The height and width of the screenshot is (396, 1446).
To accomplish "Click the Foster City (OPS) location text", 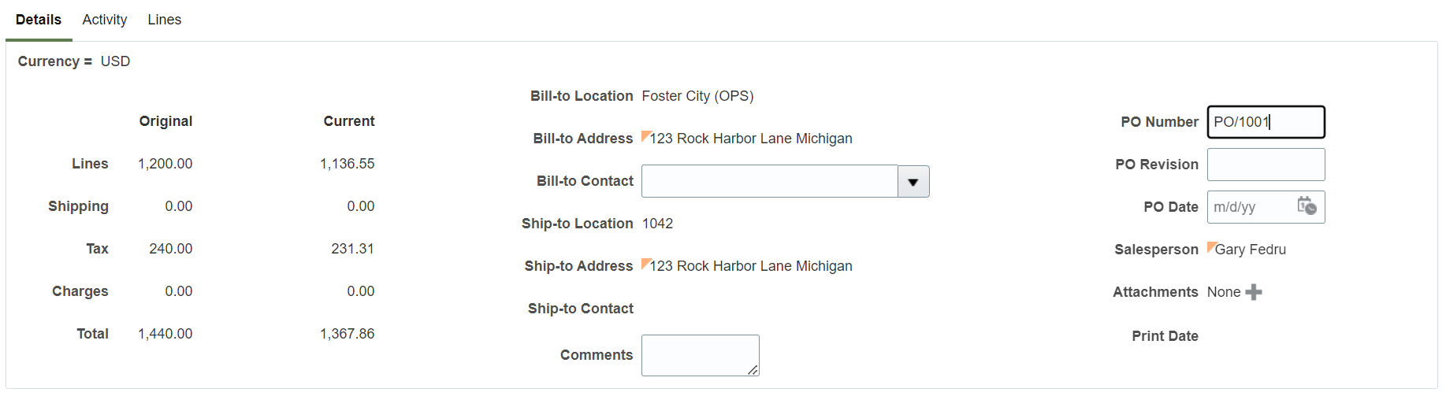I will 697,96.
